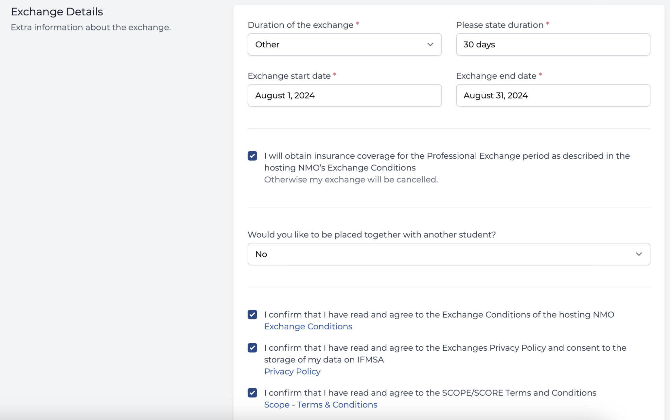
Task: Toggle the SCOPE/SCORE Terms agreement checkbox
Action: tap(252, 393)
